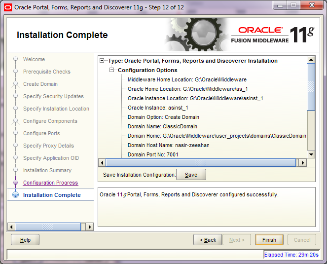Click the Configure Ports step label

[x=41, y=133]
